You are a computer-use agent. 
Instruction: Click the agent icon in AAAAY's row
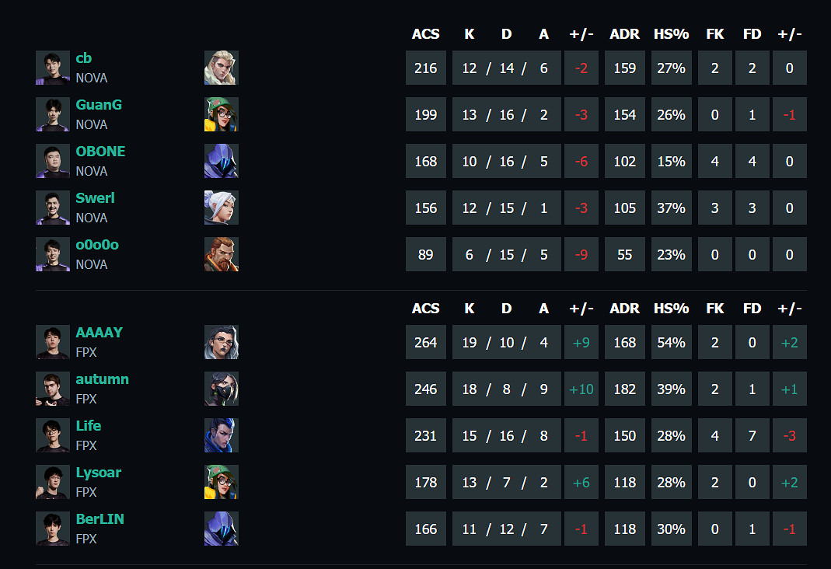point(221,343)
